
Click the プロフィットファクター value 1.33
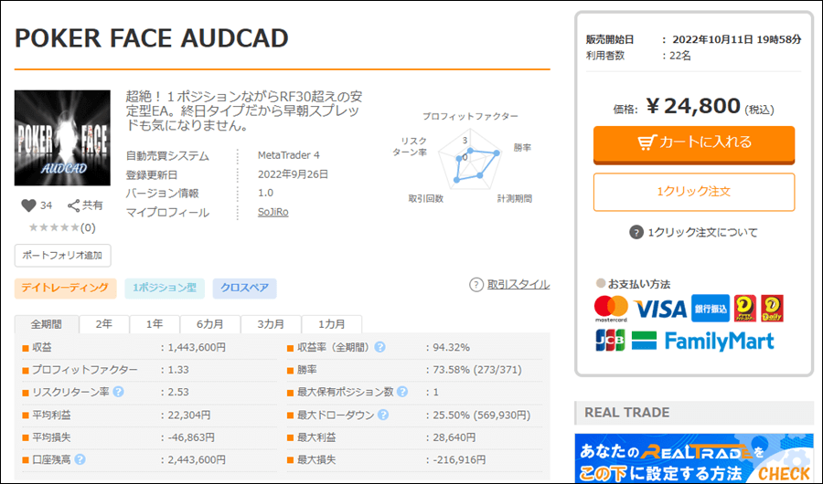[178, 370]
